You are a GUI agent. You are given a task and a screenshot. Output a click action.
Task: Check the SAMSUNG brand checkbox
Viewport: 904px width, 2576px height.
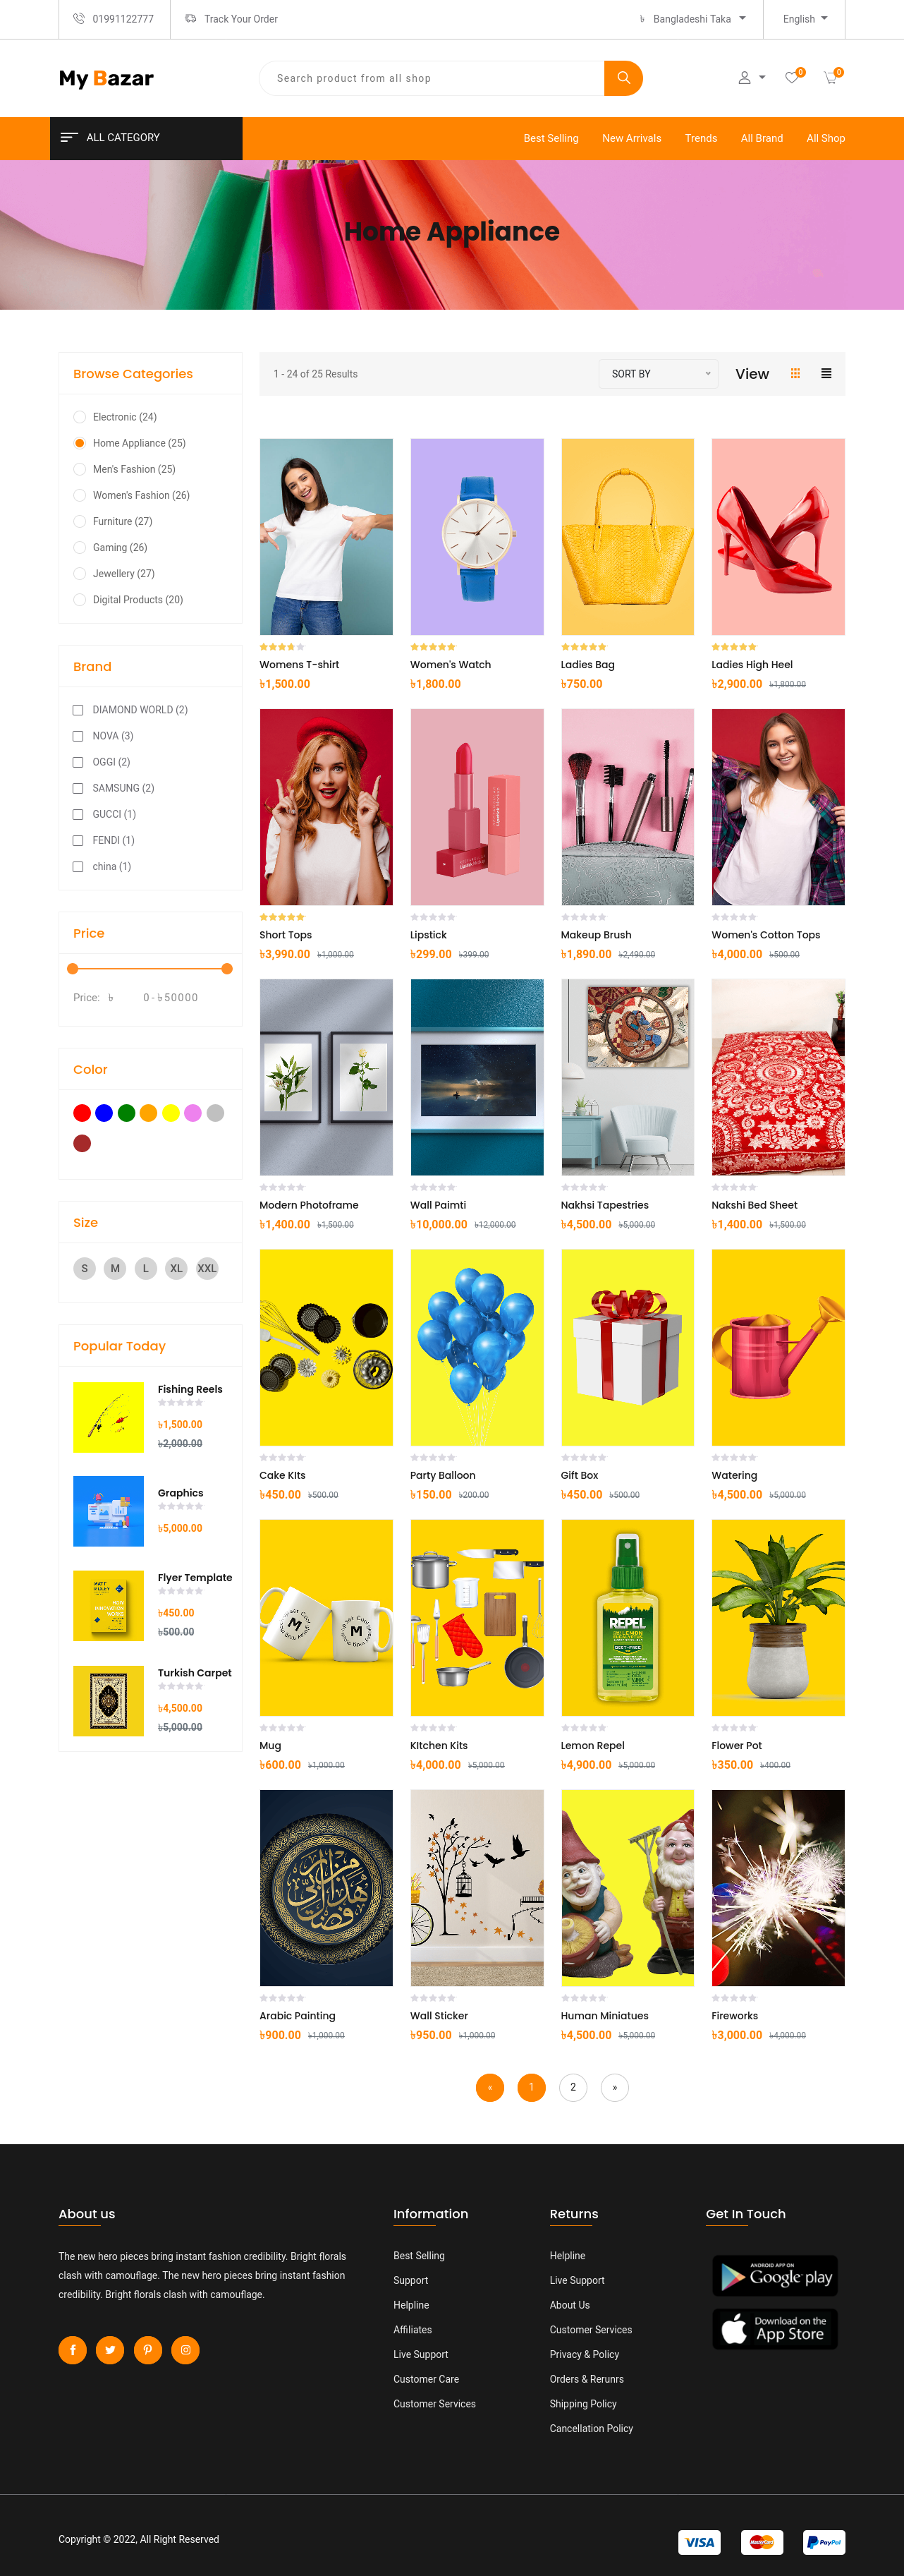tap(78, 788)
